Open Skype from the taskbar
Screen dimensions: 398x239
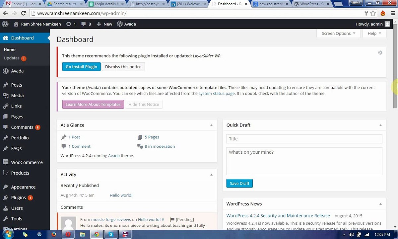111,234
